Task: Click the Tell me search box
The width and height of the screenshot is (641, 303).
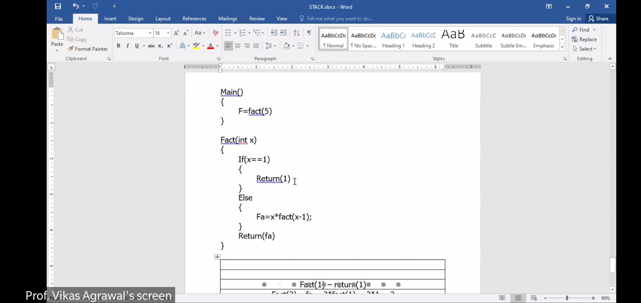Action: [x=339, y=19]
